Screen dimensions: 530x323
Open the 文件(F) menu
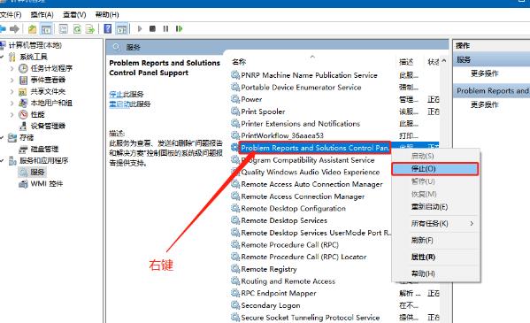[11, 14]
